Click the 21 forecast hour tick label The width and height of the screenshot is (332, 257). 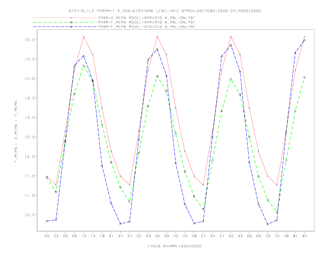(111, 236)
